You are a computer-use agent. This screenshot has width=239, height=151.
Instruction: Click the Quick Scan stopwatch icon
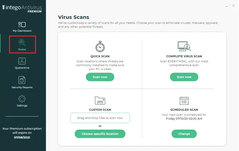[x=100, y=47]
